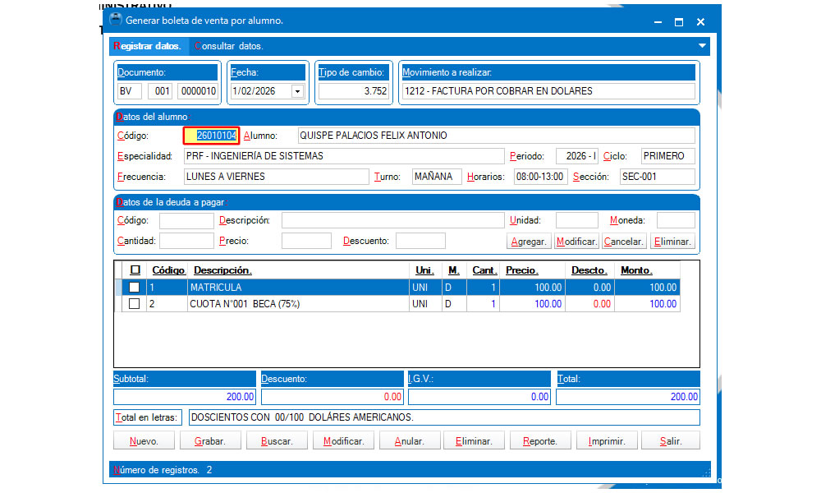821x493 pixels.
Task: Minimize the Generar boleta window
Action: pos(658,22)
